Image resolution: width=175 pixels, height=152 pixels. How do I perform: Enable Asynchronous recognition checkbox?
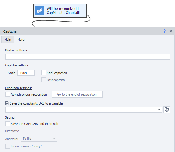8,94
